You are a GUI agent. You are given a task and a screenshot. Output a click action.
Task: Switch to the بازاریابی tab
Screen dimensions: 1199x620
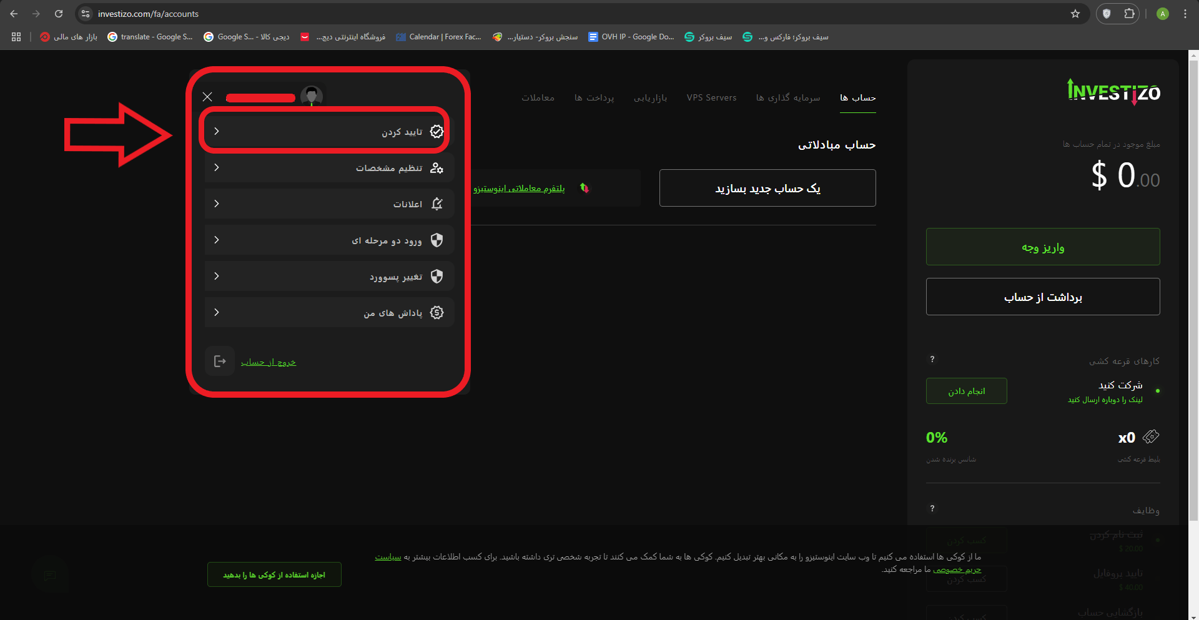click(x=650, y=97)
